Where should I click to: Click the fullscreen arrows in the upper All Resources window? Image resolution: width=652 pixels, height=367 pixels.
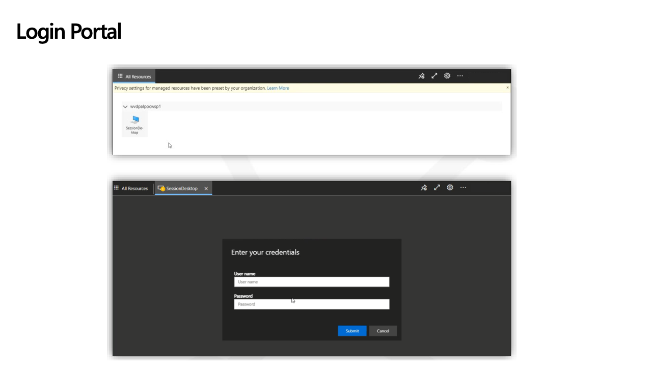[x=434, y=76]
